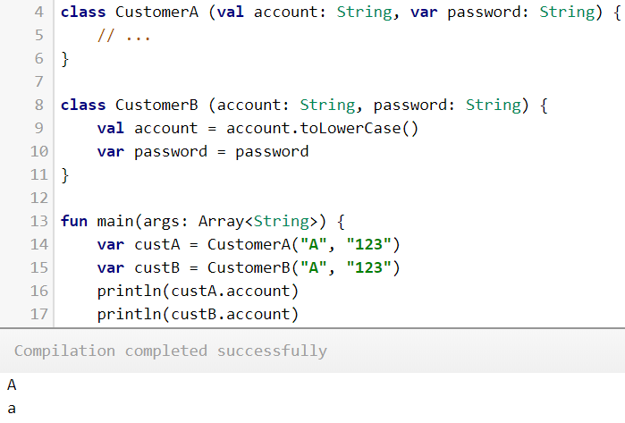
Task: Click the output line showing uppercase A
Action: [12, 385]
